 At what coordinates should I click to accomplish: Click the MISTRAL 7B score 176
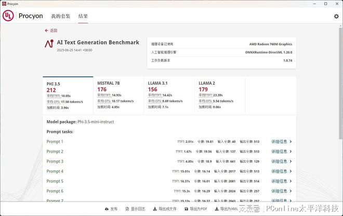[102, 89]
